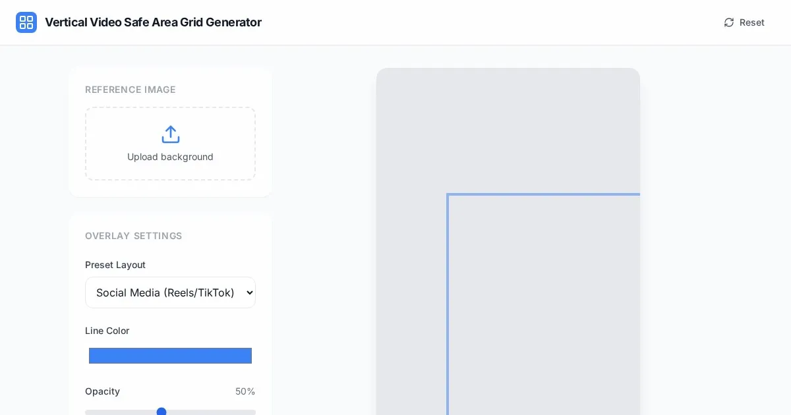Click the Opacity slider thumb
The image size is (791, 415).
[161, 412]
